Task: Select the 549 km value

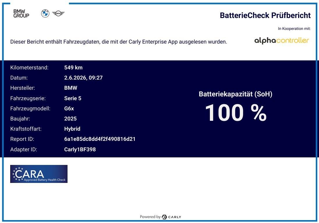Action: pos(73,68)
